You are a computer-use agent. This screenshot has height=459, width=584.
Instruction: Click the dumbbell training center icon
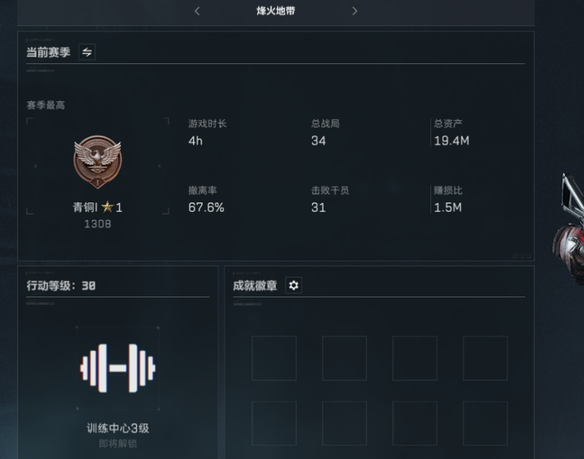pyautogui.click(x=118, y=368)
